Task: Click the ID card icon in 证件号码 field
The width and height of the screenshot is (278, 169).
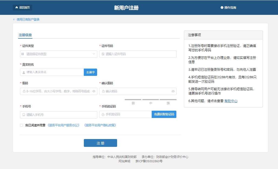Action: 103,54
